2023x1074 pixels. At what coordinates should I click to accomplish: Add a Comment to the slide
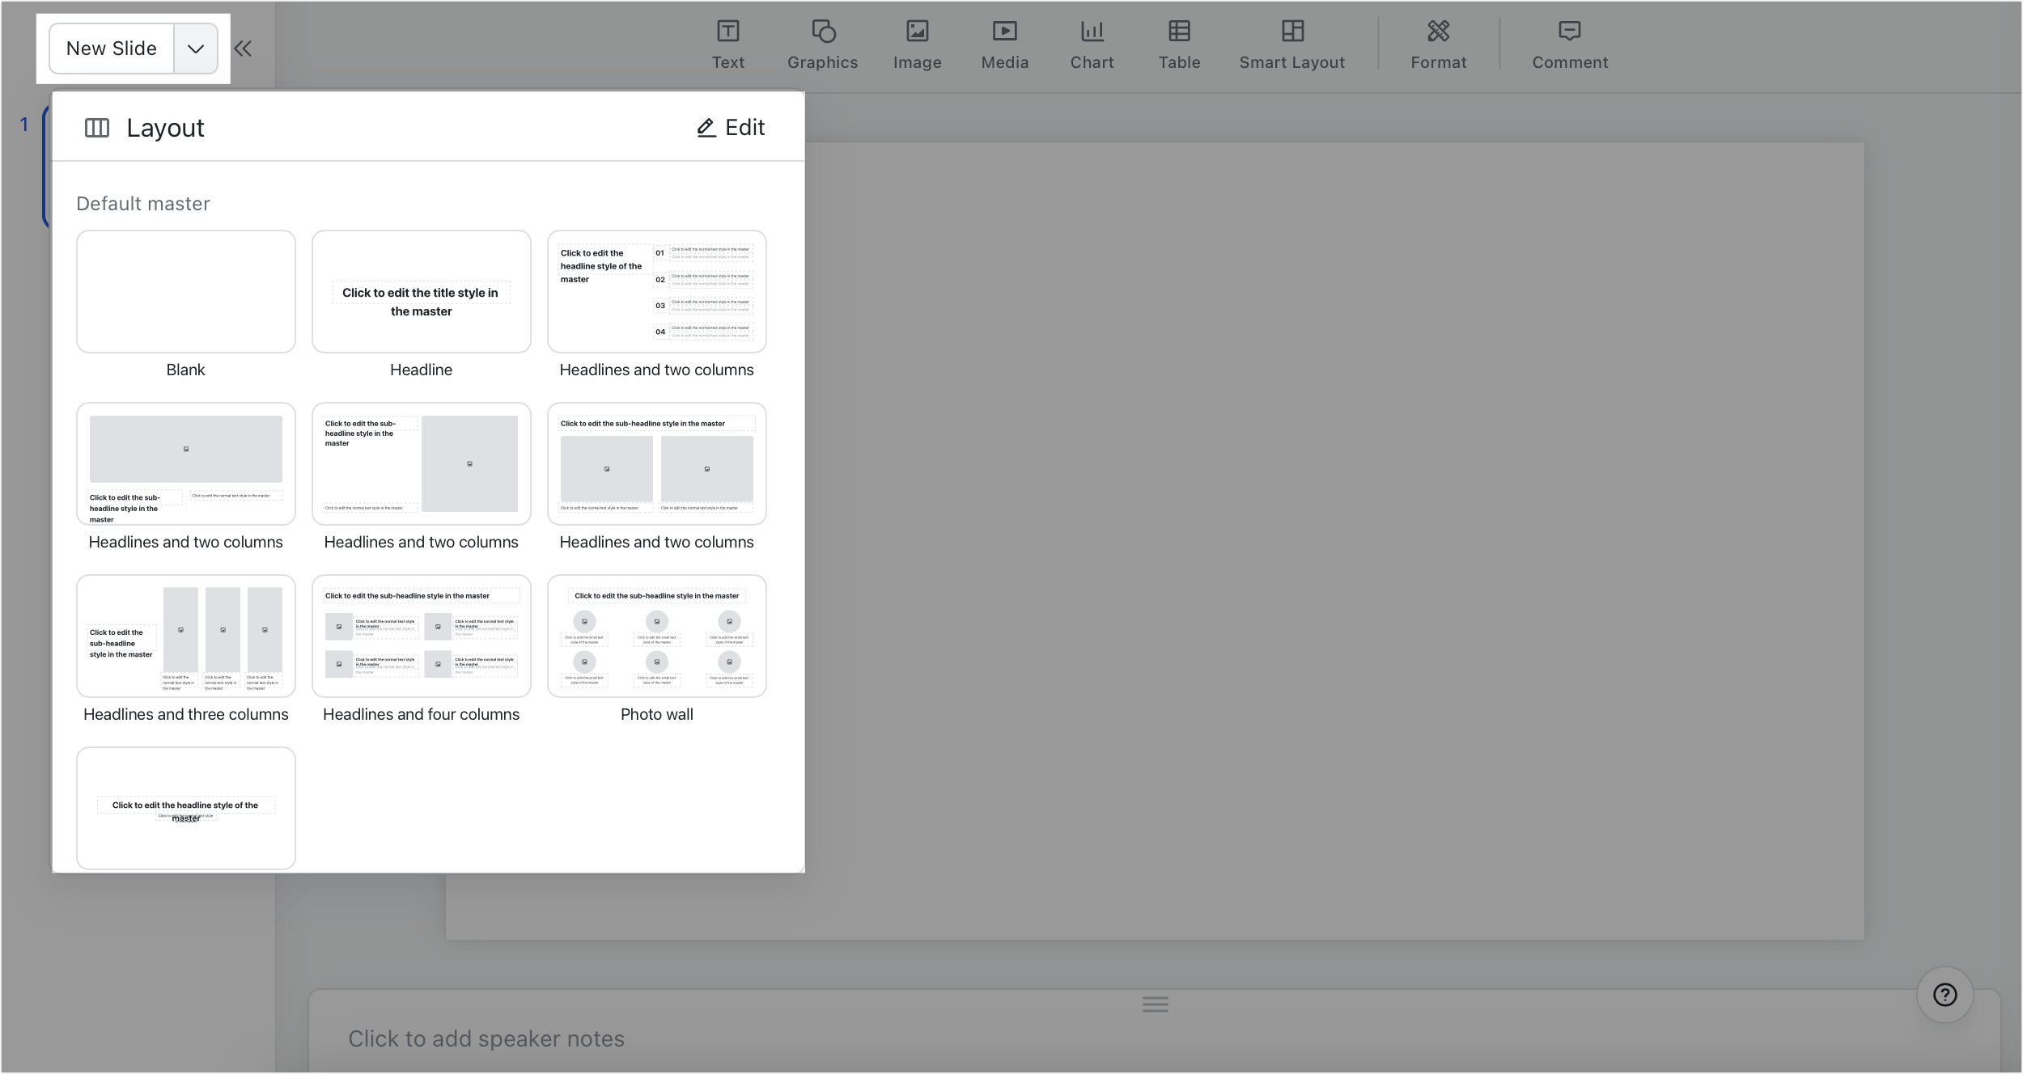click(1569, 44)
